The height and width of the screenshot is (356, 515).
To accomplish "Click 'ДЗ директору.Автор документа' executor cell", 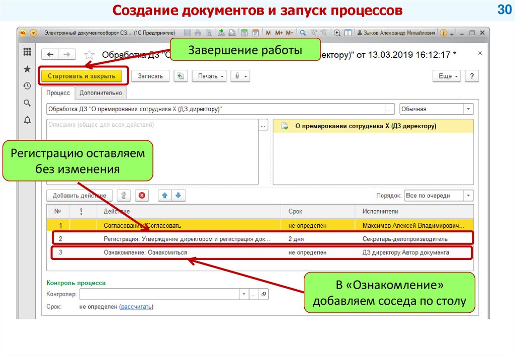I will [x=406, y=252].
